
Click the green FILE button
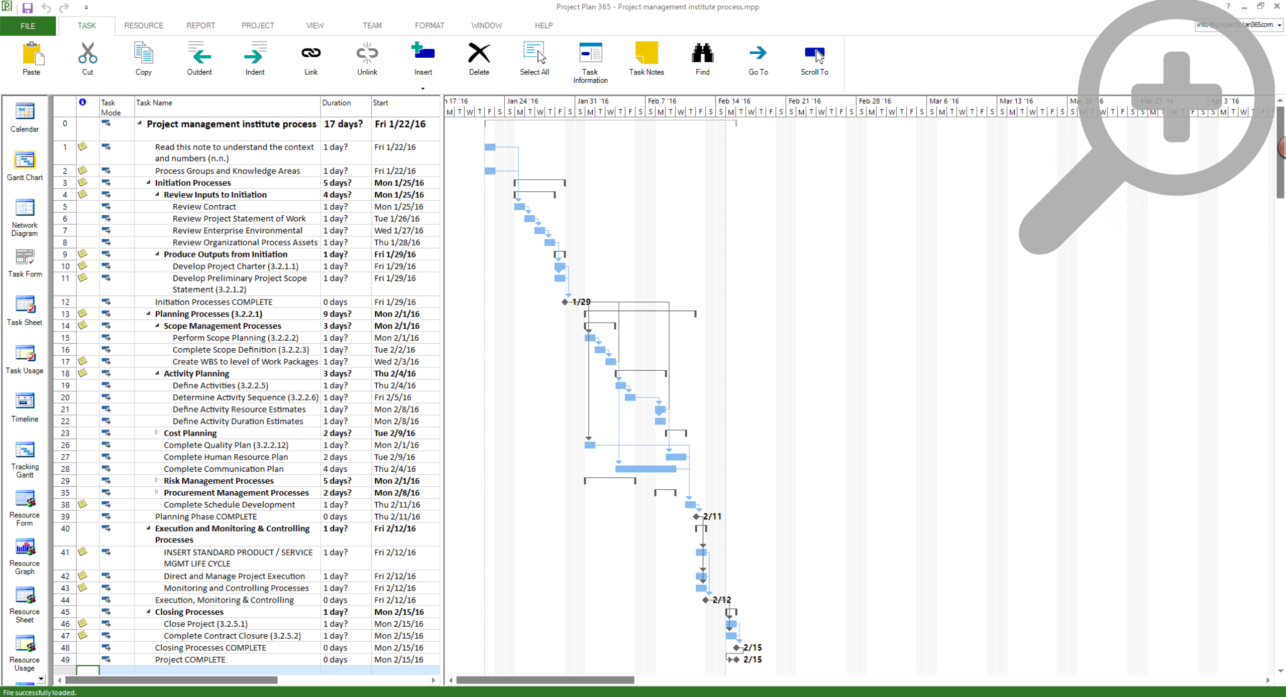click(28, 26)
